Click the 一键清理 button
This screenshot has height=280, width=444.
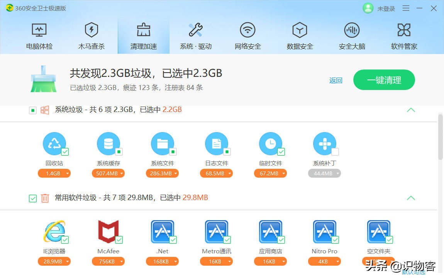[384, 80]
